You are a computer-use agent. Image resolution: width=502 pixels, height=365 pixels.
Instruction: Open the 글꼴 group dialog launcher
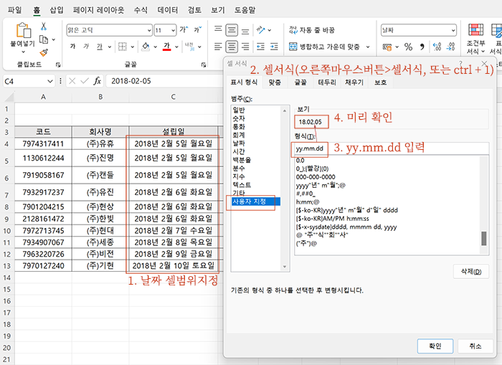pyautogui.click(x=204, y=65)
